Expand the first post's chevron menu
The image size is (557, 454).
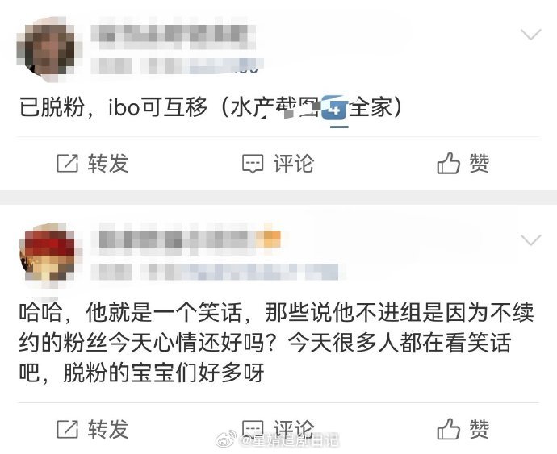point(530,35)
